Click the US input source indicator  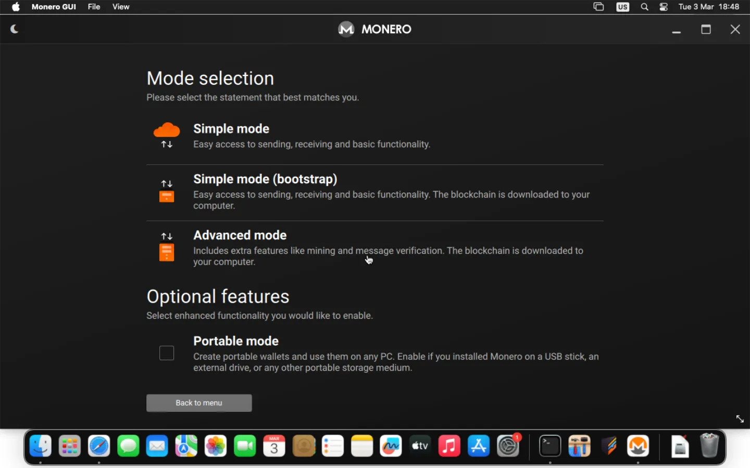[x=623, y=7]
